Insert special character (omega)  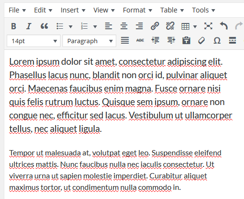tap(217, 40)
